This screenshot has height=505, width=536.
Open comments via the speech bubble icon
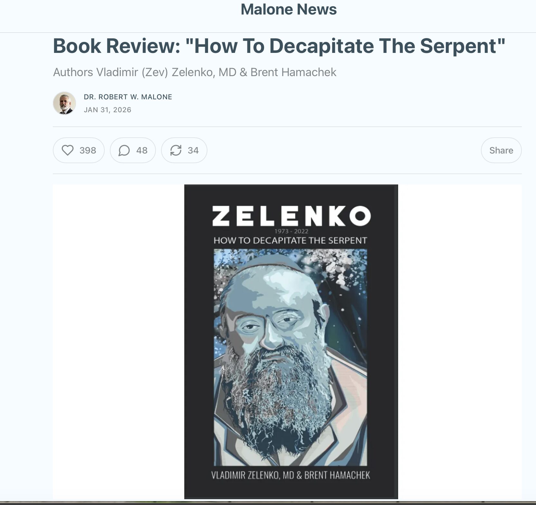[124, 150]
